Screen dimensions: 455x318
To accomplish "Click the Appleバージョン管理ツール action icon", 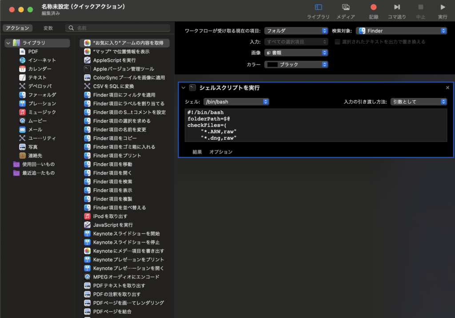I will [88, 69].
